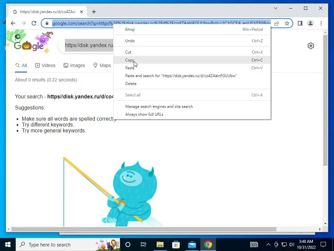Click Always show full URLs
This screenshot has height=251, width=334.
[192, 114]
